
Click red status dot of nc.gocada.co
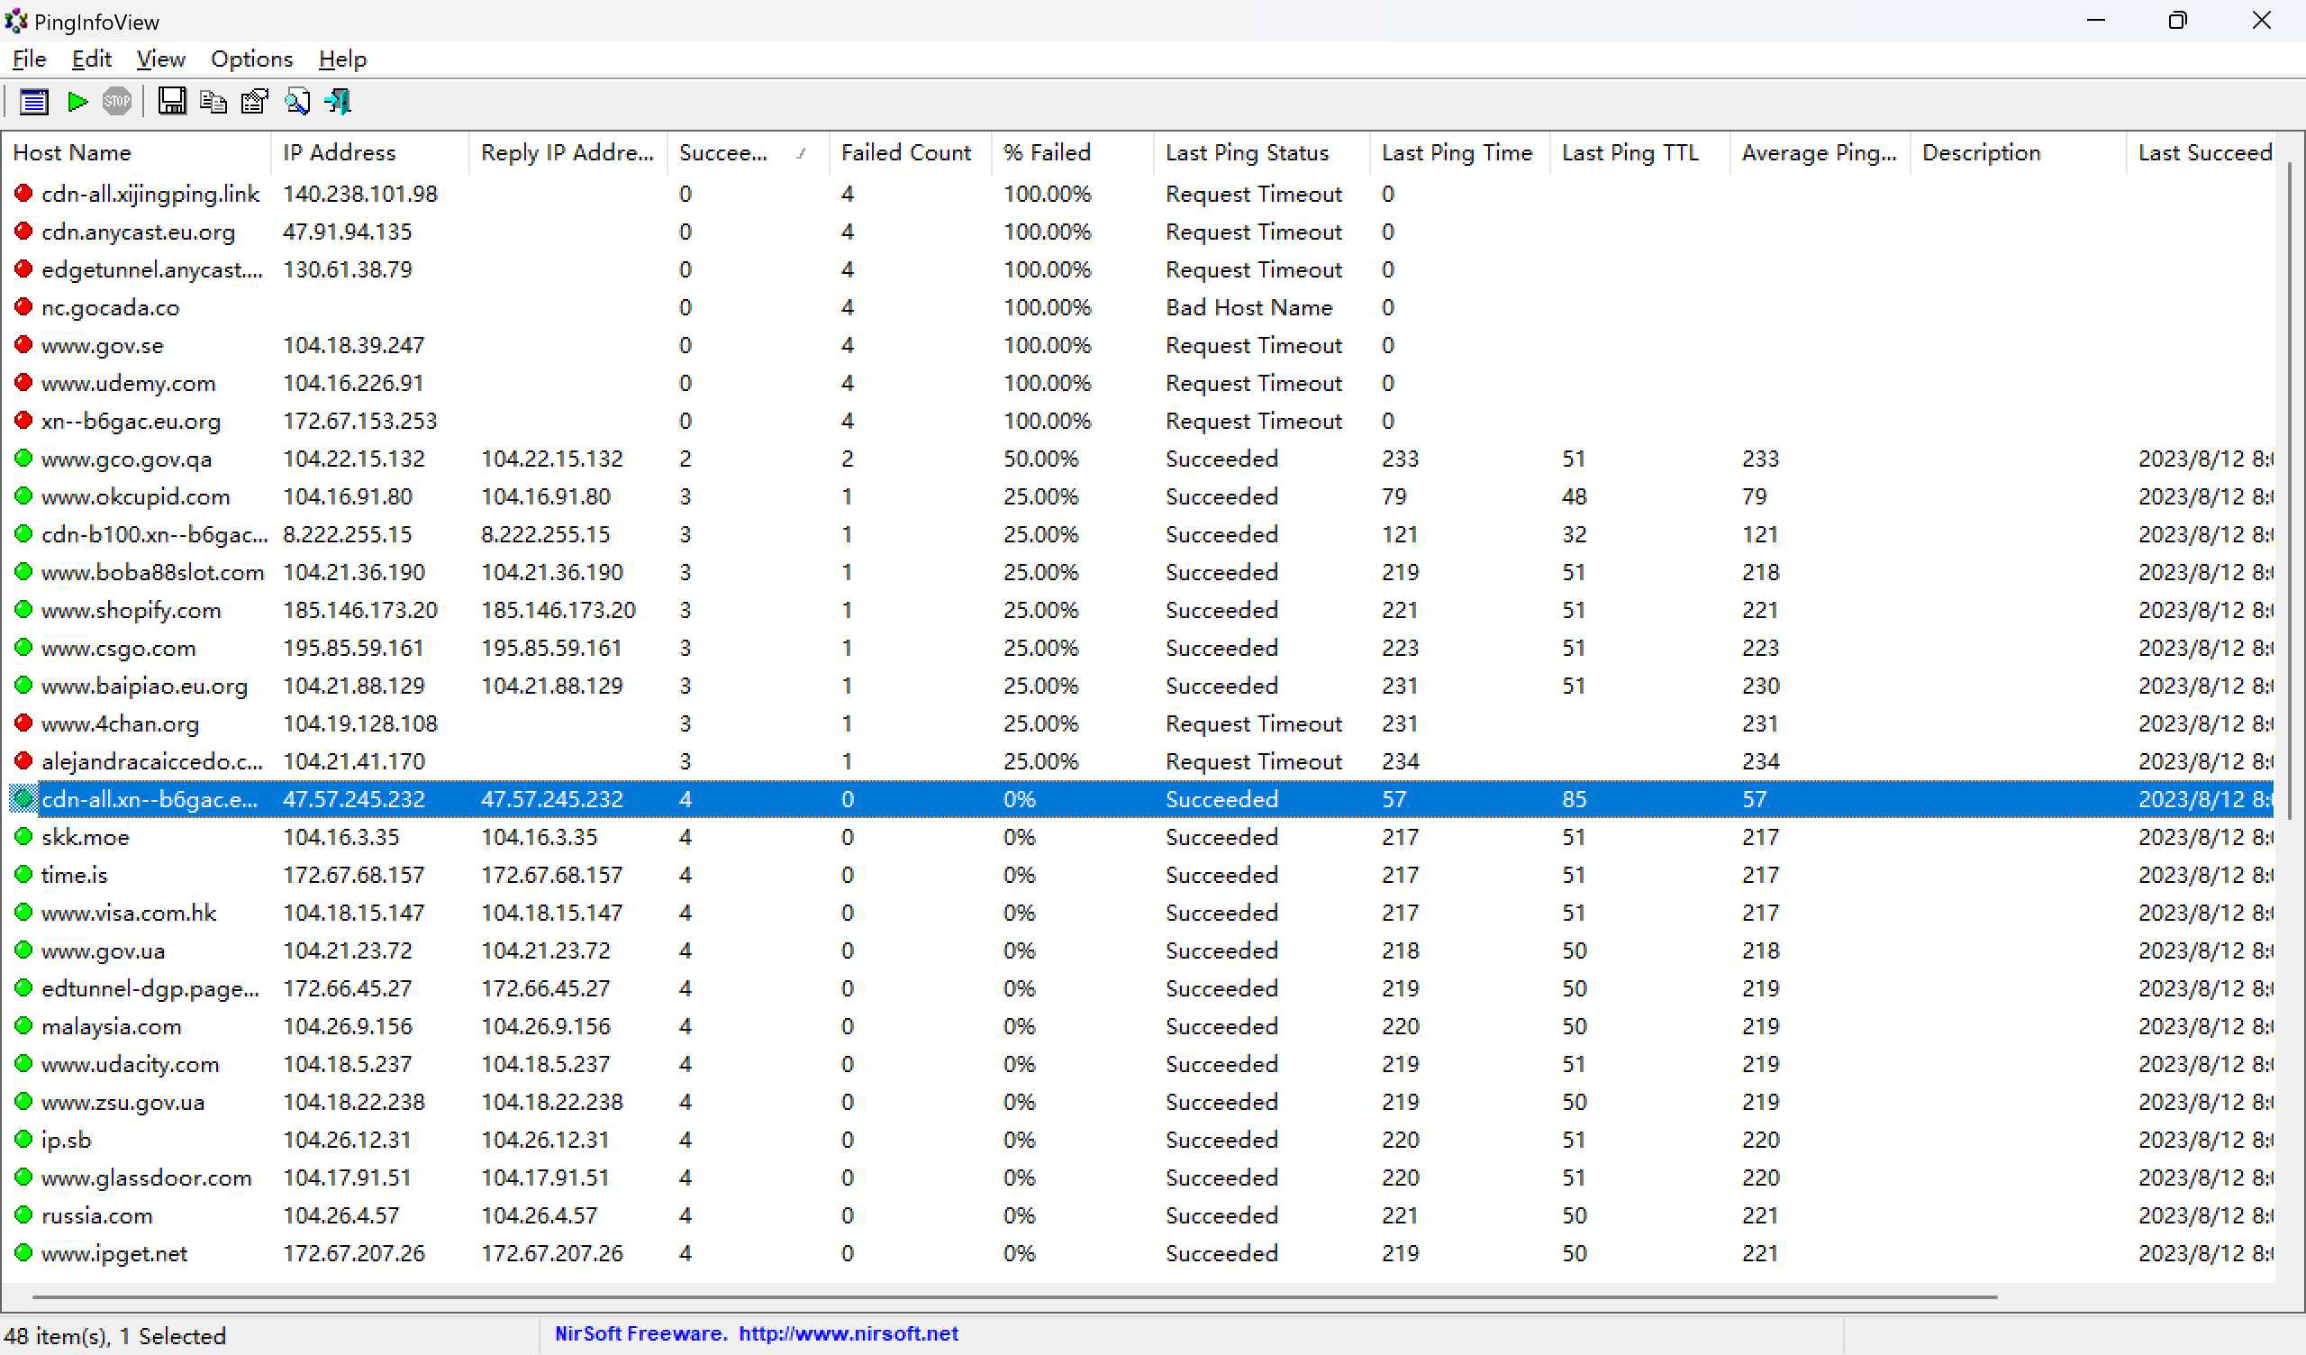point(23,306)
